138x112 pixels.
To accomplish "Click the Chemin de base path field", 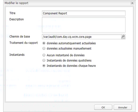I will [x=82, y=37].
